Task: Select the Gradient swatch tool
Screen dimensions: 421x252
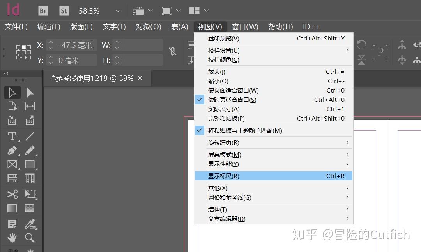Action: (12, 209)
